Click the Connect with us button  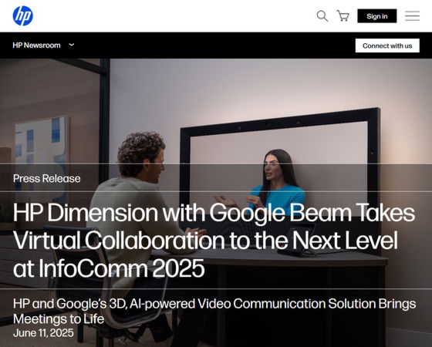387,45
